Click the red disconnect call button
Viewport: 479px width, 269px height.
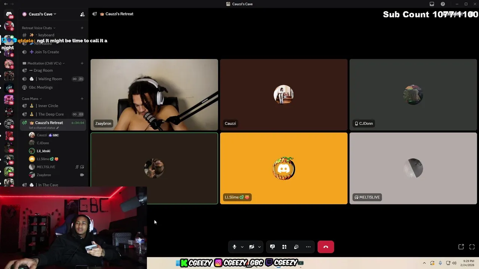click(326, 247)
